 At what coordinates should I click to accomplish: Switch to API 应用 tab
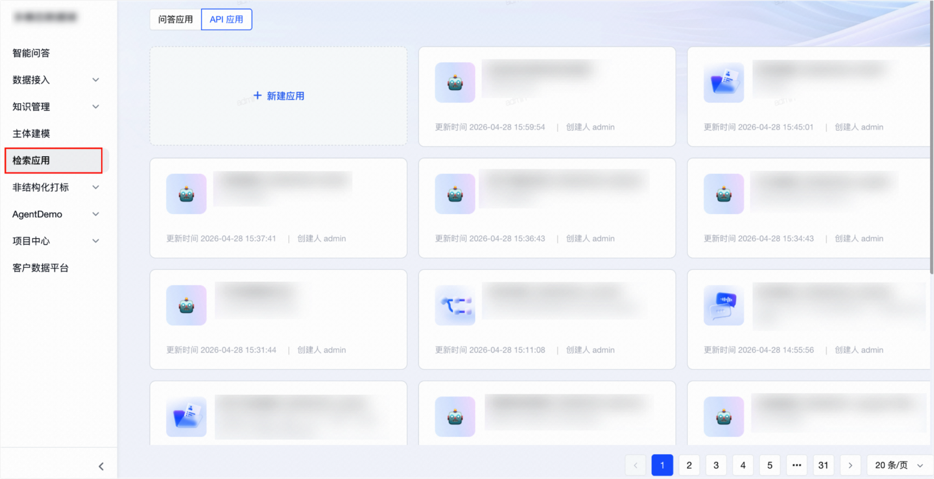[x=227, y=20]
